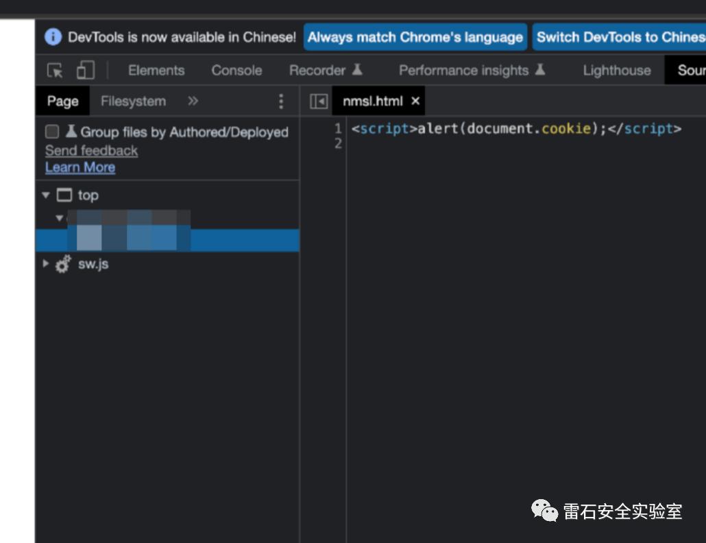This screenshot has height=543, width=706.
Task: Click the Performance insights flask icon
Action: click(540, 69)
